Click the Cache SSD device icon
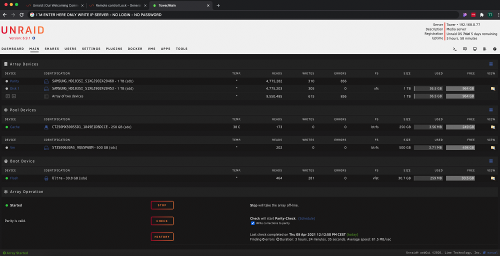The image size is (500, 256). [x=46, y=127]
